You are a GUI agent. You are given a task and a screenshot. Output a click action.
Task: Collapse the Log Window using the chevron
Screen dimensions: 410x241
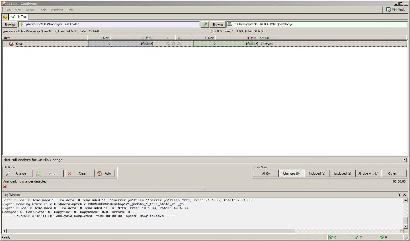coord(399,195)
